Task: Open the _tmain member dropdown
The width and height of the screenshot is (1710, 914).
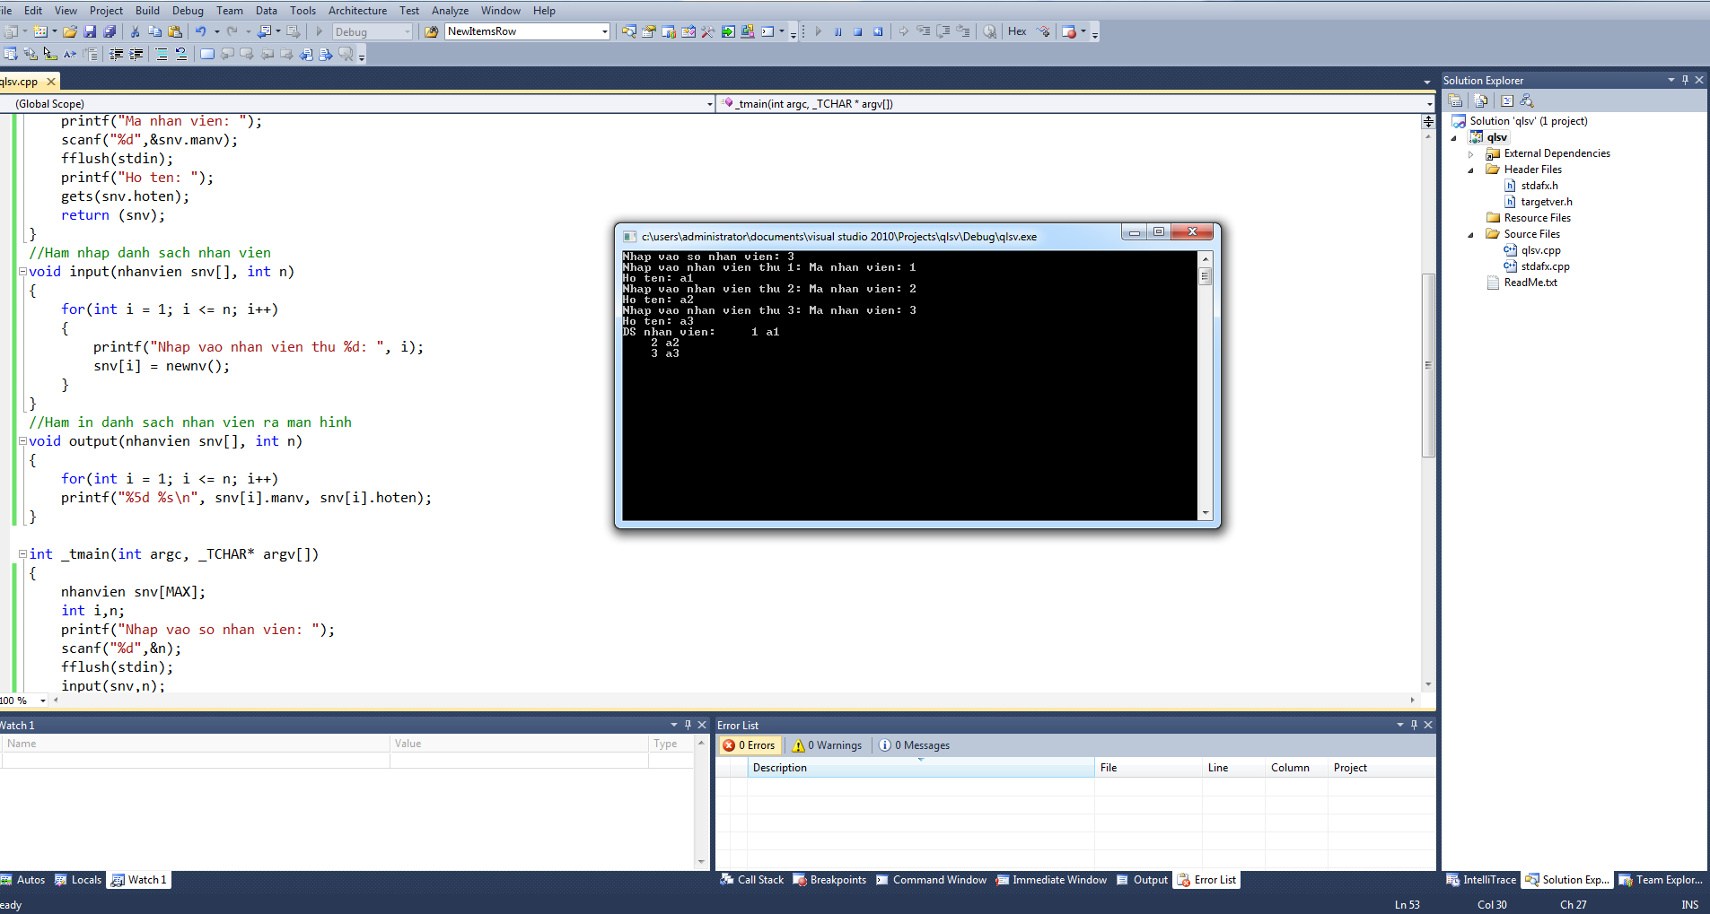Action: click(1430, 104)
